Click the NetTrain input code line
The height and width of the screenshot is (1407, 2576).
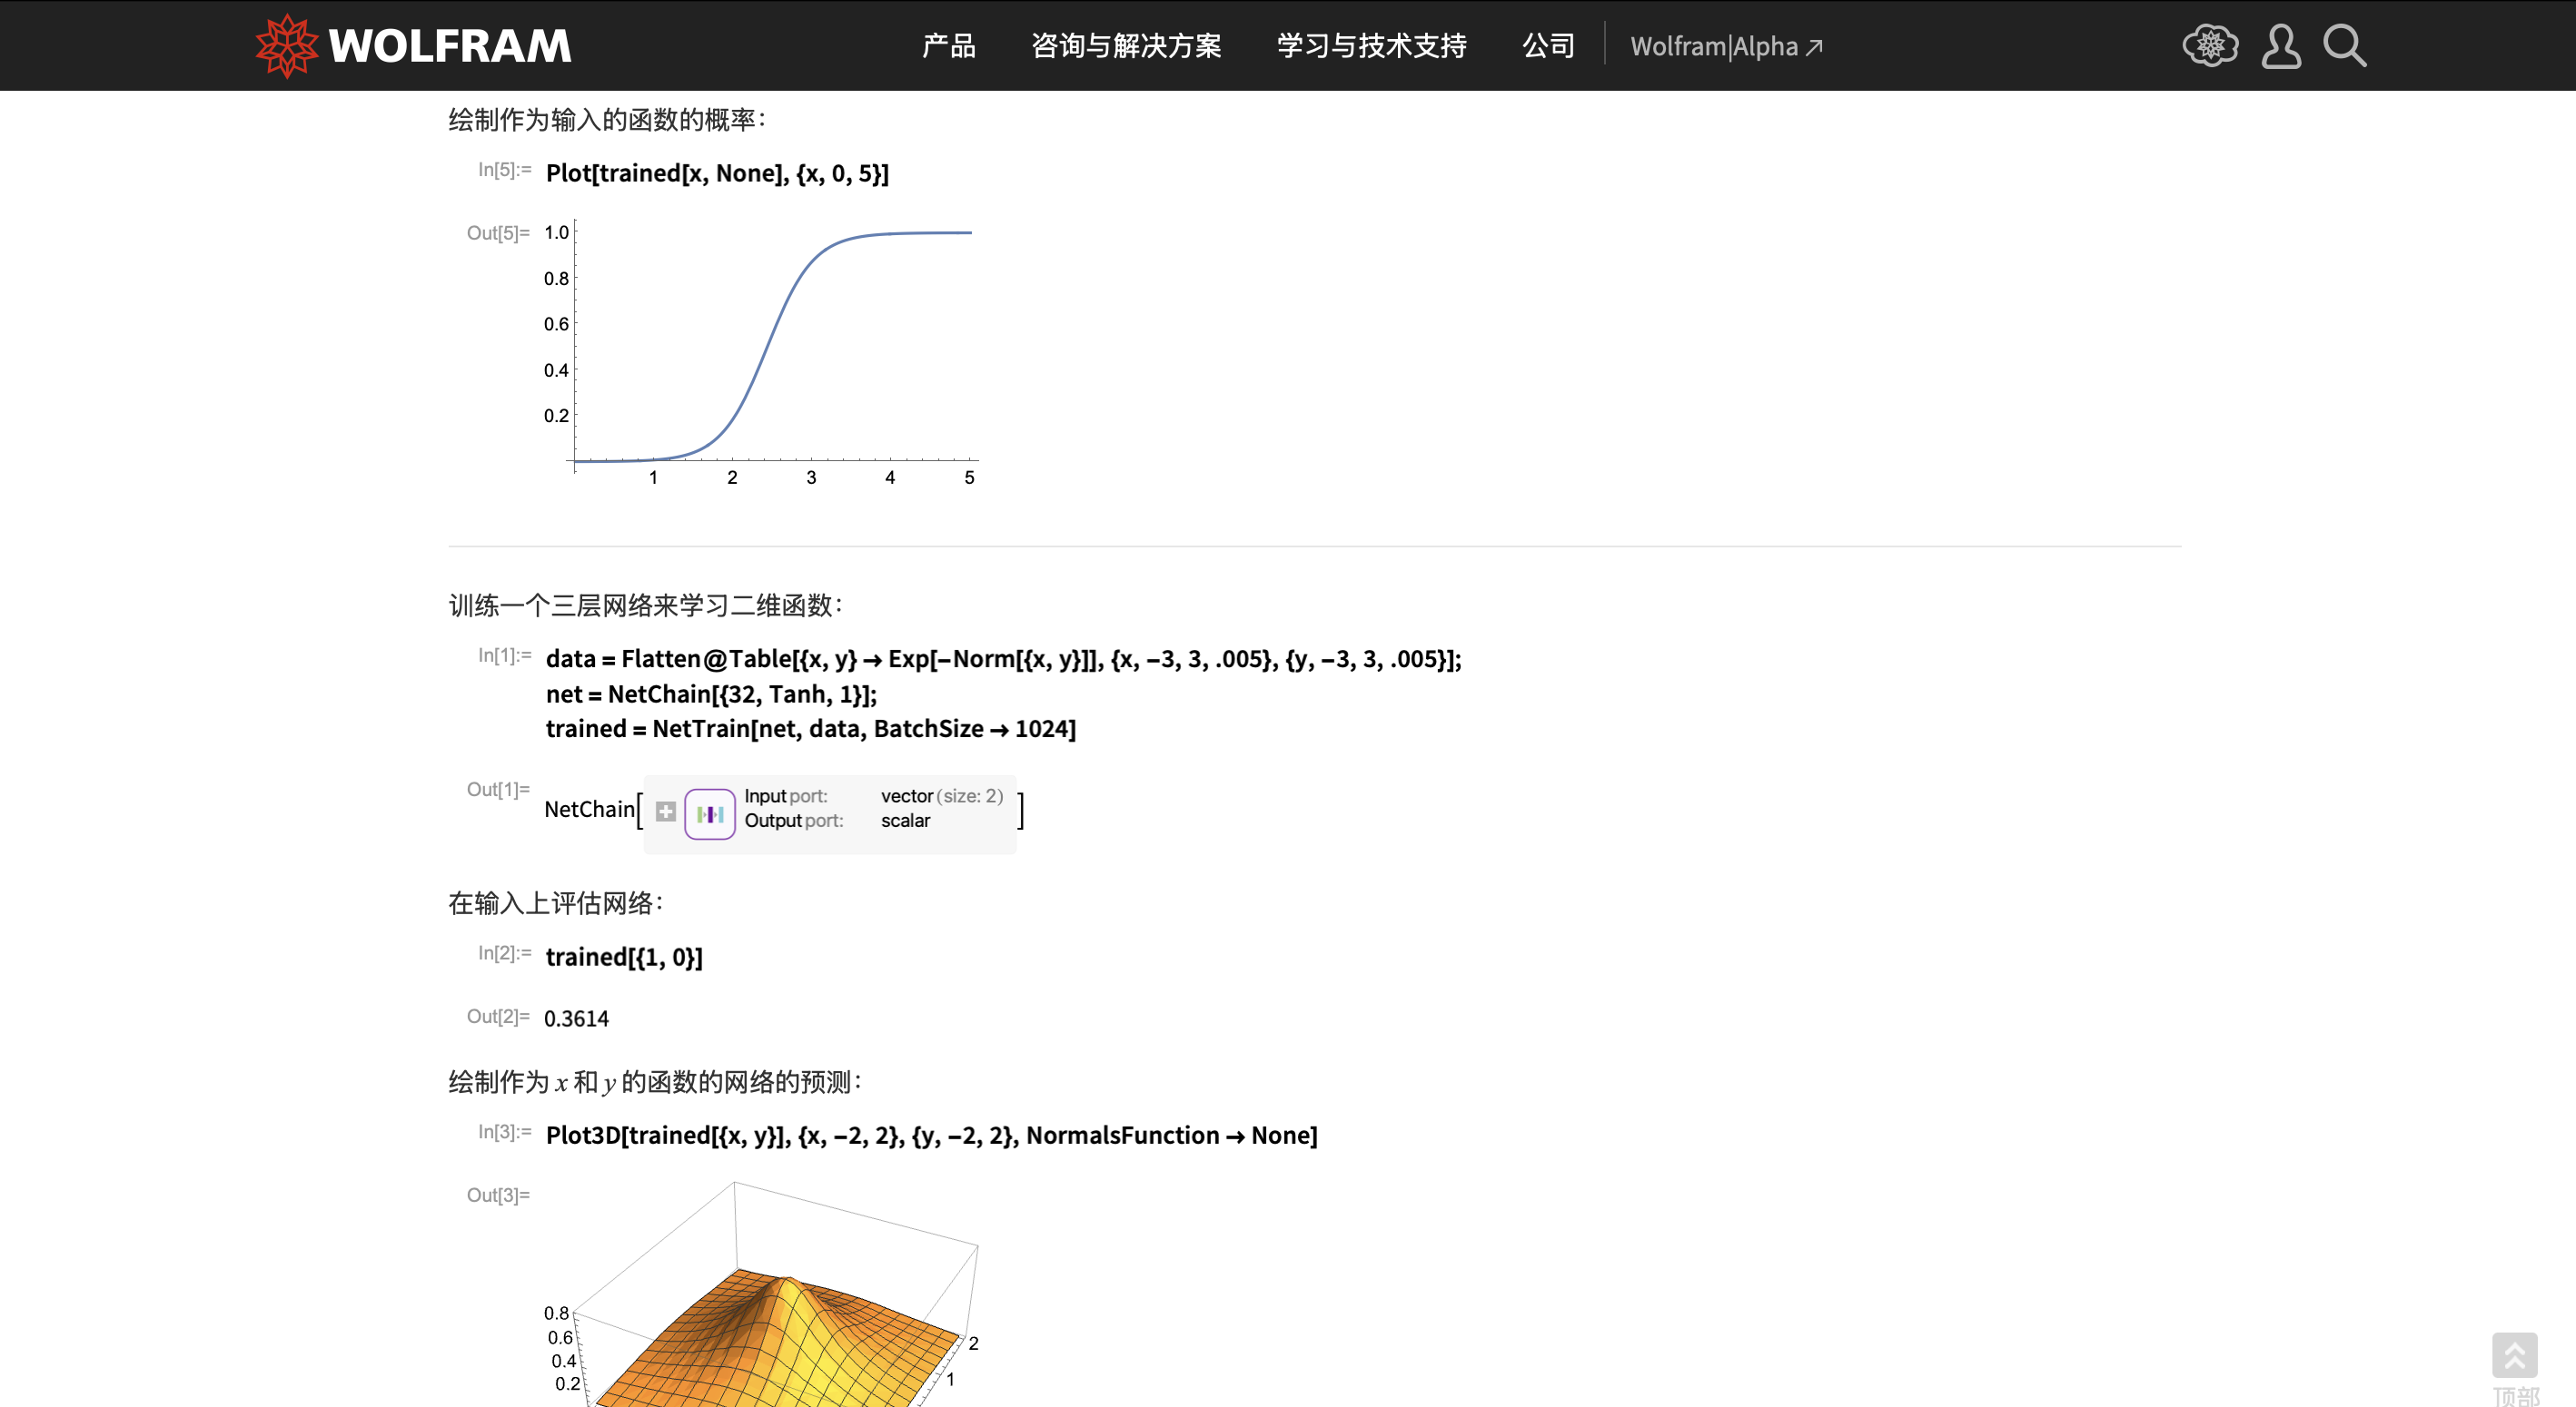[x=810, y=729]
